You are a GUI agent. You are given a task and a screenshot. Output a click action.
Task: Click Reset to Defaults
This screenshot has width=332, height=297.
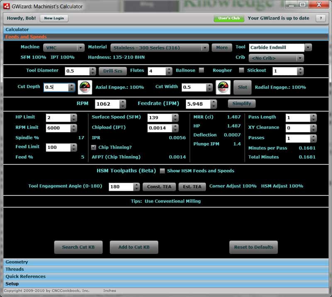[x=253, y=247]
